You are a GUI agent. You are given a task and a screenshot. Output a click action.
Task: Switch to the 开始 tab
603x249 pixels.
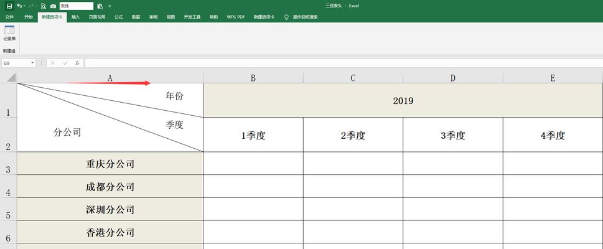tap(29, 17)
